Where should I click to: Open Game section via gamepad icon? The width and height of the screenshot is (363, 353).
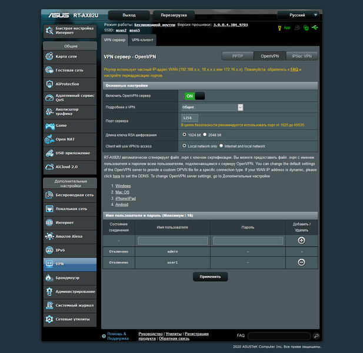(50, 126)
